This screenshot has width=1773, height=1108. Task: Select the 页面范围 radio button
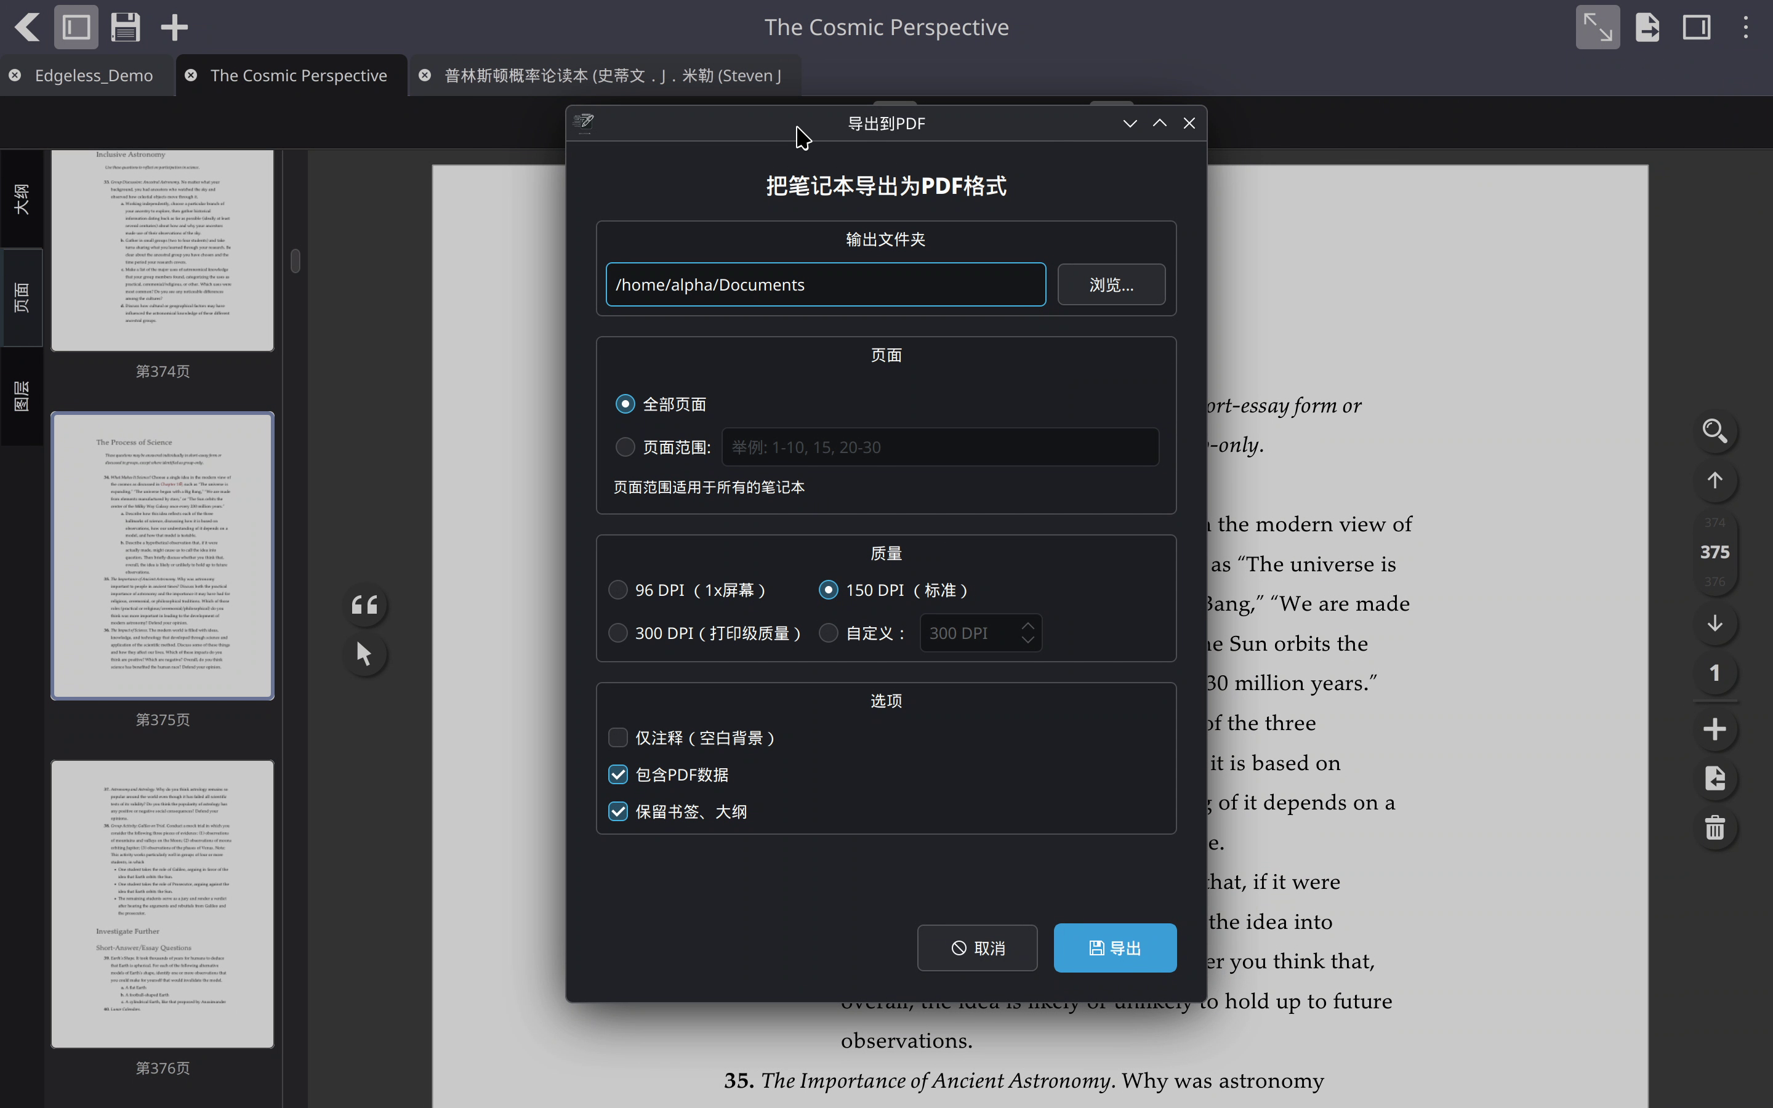pos(625,447)
